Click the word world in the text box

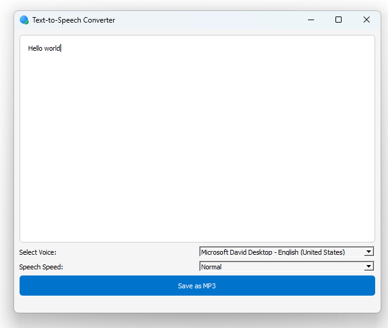pyautogui.click(x=52, y=48)
